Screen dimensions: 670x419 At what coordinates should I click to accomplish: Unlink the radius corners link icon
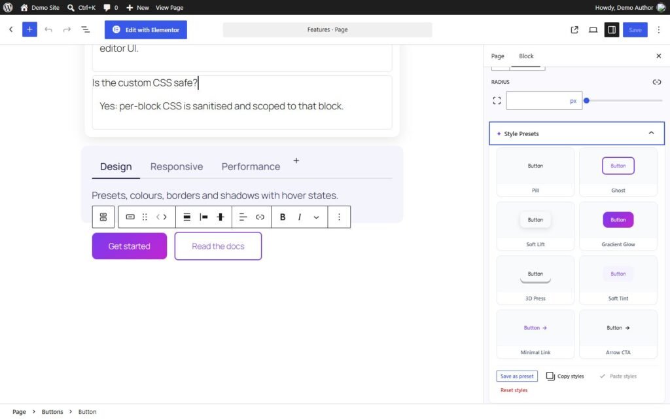(656, 82)
